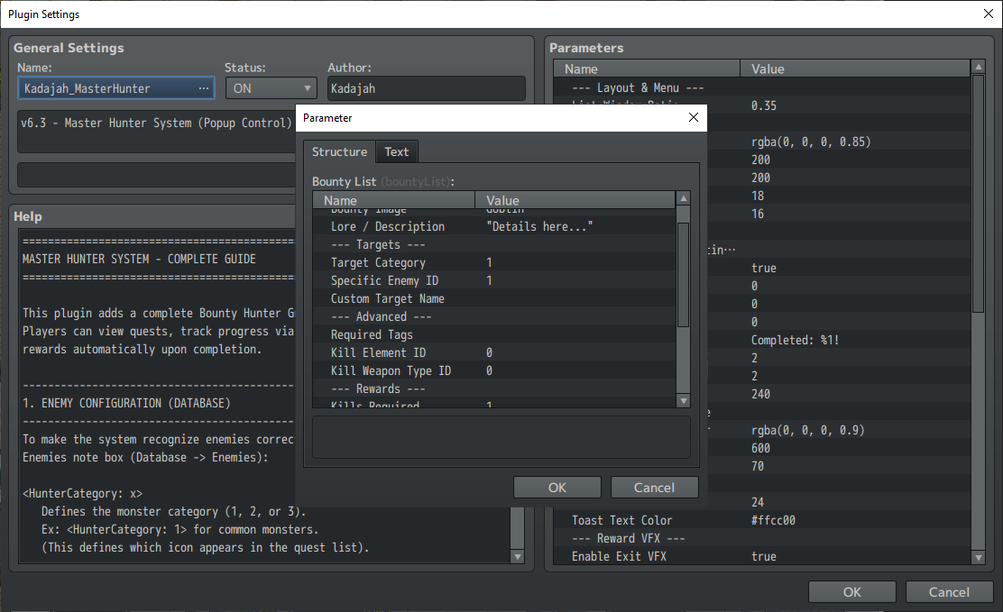Select the Kill Weapon Type ID row
The height and width of the screenshot is (612, 1003).
(493, 370)
